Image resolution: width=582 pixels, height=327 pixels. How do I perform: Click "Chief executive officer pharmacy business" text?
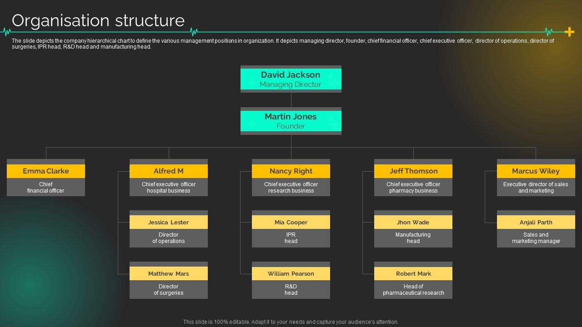(413, 188)
